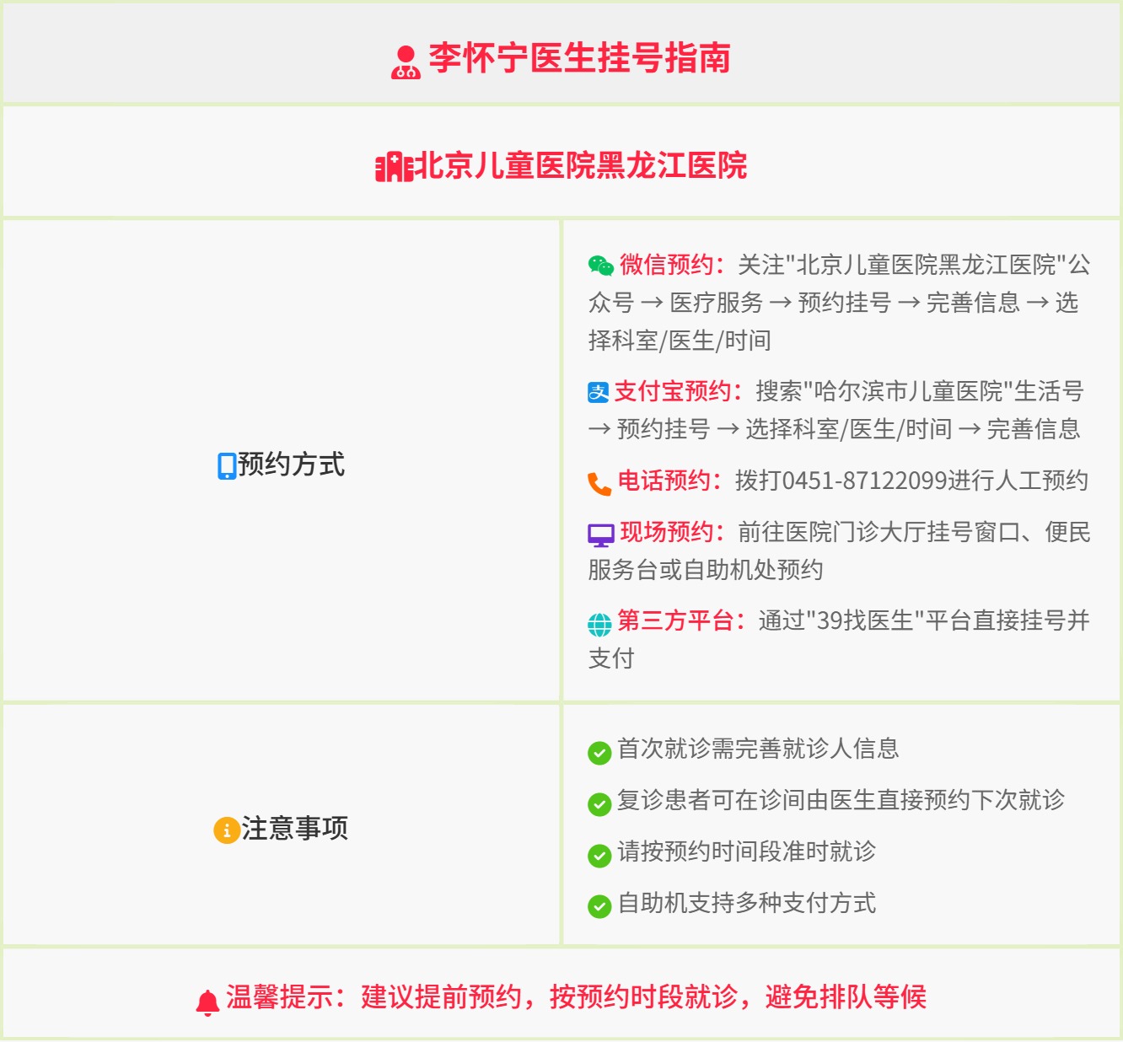Click the 注意事项 heading
This screenshot has height=1042, width=1123.
click(x=295, y=829)
